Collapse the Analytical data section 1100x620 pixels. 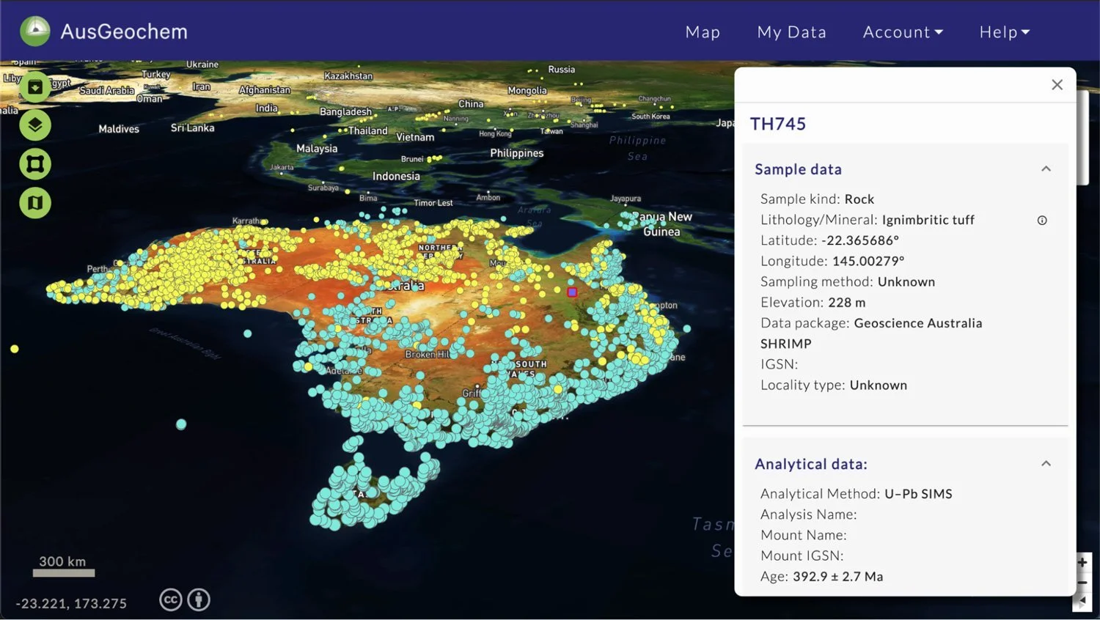(x=1046, y=464)
